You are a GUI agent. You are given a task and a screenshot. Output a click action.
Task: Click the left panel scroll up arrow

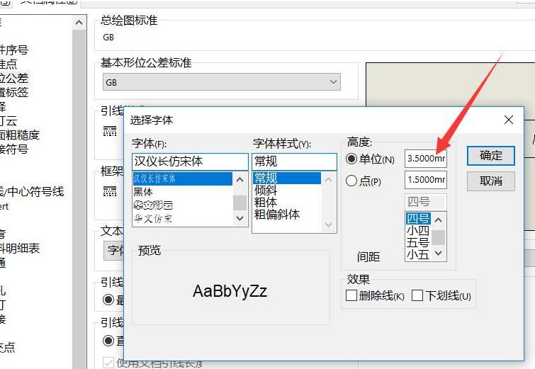pos(79,23)
